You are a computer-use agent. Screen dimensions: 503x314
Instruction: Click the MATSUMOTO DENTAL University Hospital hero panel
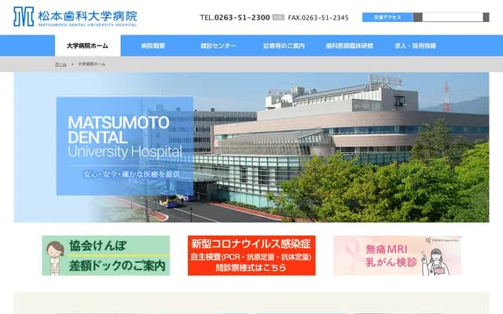(125, 146)
